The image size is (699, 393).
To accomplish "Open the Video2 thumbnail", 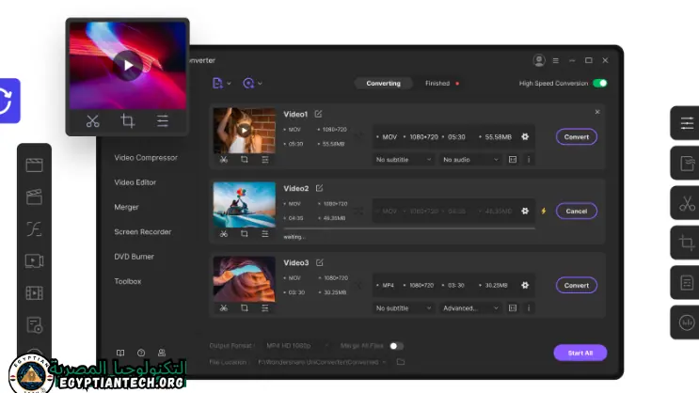I will (245, 205).
